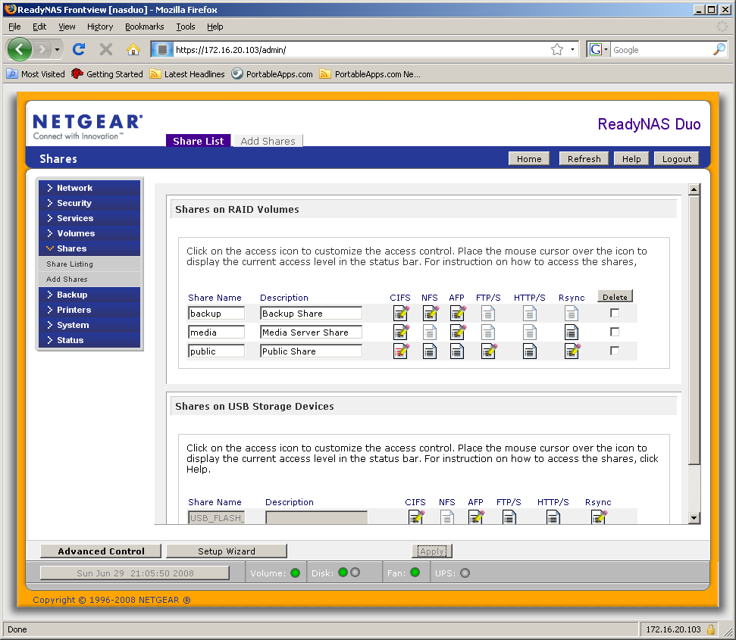Open AFP access icon for backup share

(457, 314)
